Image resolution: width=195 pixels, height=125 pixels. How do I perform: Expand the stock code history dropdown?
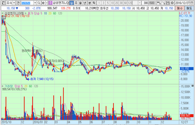(x=35, y=3)
